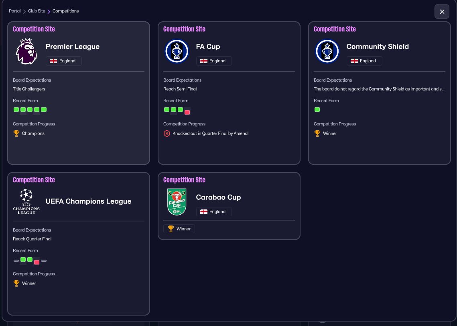Screen dimensions: 457x326
Task: Click the Carabao Cup Winner badge
Action: 179,229
